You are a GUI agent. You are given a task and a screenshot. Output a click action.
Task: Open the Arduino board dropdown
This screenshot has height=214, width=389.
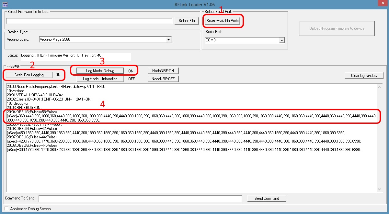tap(168, 40)
